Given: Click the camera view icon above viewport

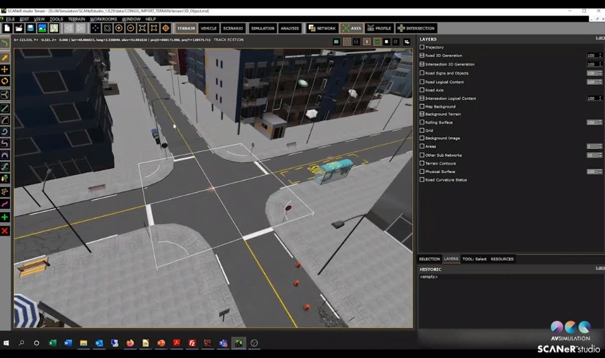Looking at the screenshot, I should point(406,42).
